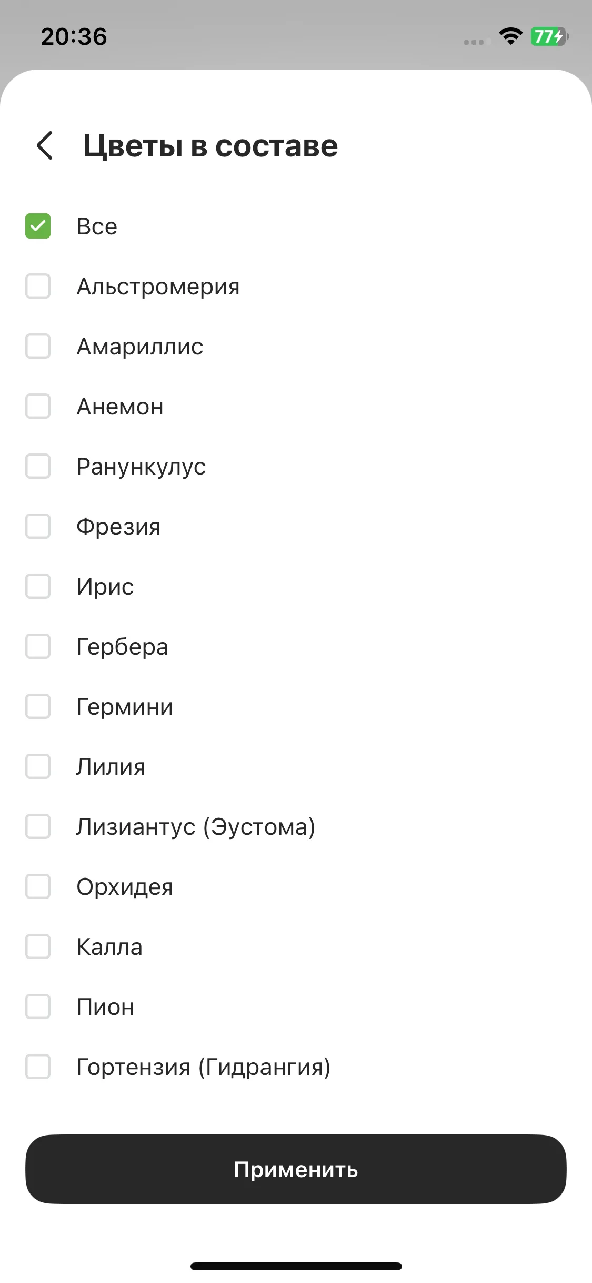Image resolution: width=592 pixels, height=1283 pixels.
Task: Check the Калла checkbox
Action: (x=38, y=946)
